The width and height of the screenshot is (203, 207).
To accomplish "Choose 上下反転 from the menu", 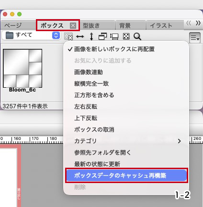I will 126,118.
